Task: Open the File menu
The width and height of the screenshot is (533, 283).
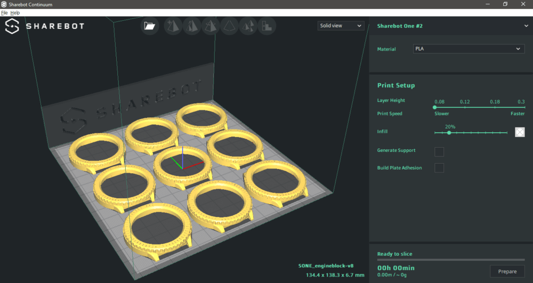Action: click(x=4, y=12)
